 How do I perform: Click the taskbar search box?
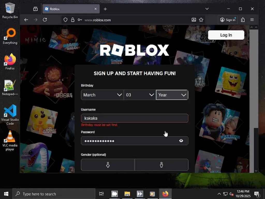tap(54, 194)
